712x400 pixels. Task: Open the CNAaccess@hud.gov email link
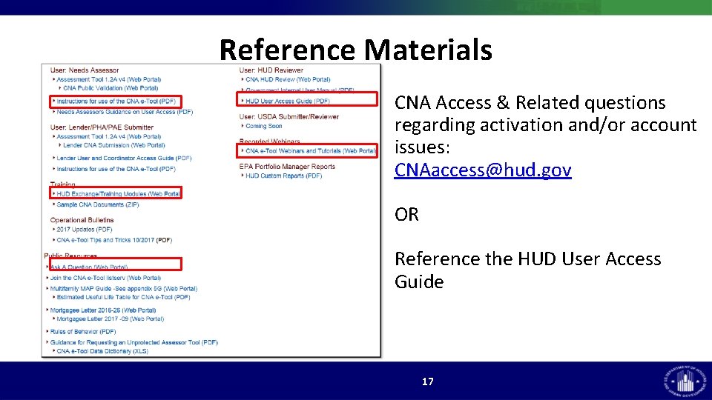(x=483, y=170)
